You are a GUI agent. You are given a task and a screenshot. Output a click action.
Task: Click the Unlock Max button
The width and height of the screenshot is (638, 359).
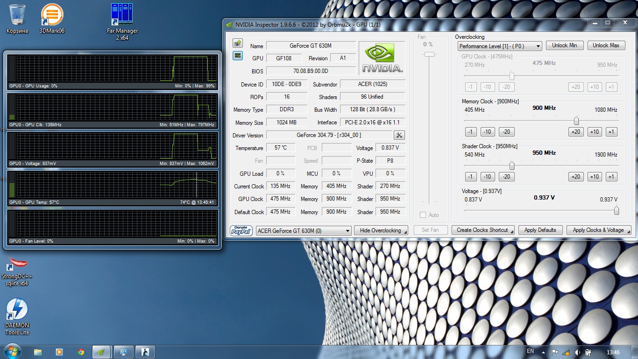(x=606, y=45)
